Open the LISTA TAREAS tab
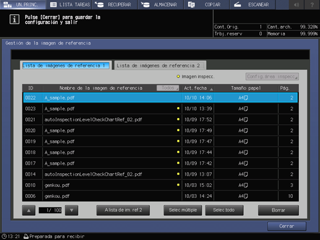The height and width of the screenshot is (240, 320). tap(69, 4)
